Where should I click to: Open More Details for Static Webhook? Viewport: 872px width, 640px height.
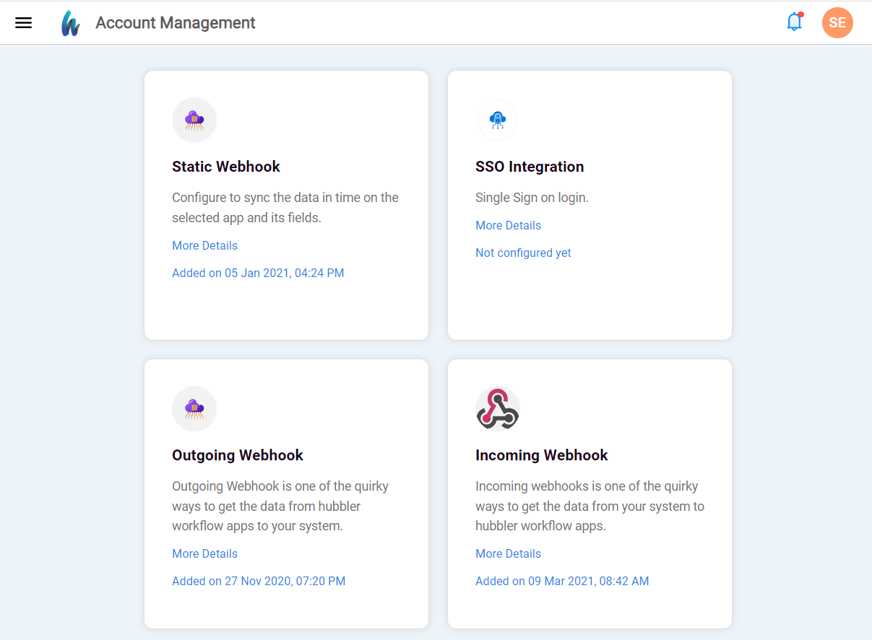[x=204, y=245]
